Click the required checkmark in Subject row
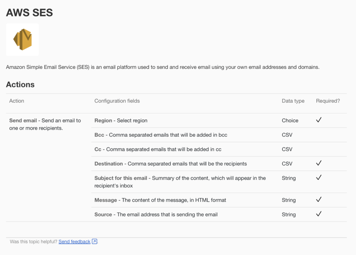This screenshot has width=356, height=255. point(319,177)
